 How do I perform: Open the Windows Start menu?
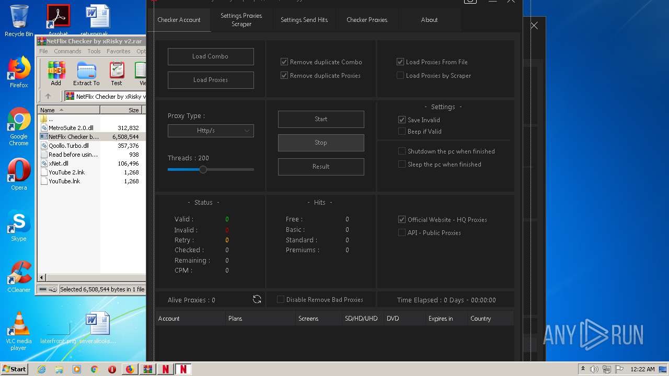coord(15,369)
